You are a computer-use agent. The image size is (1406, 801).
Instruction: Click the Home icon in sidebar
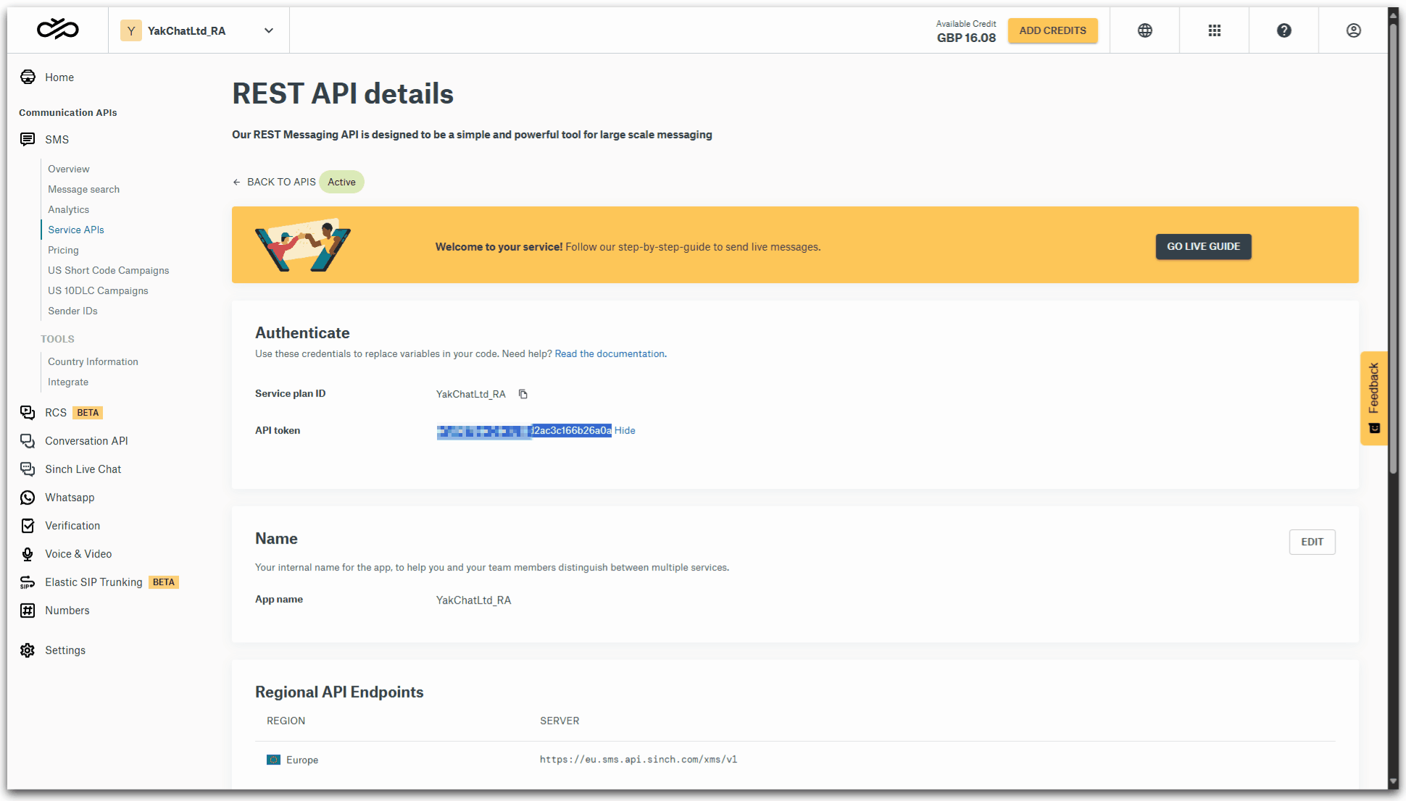pyautogui.click(x=28, y=77)
